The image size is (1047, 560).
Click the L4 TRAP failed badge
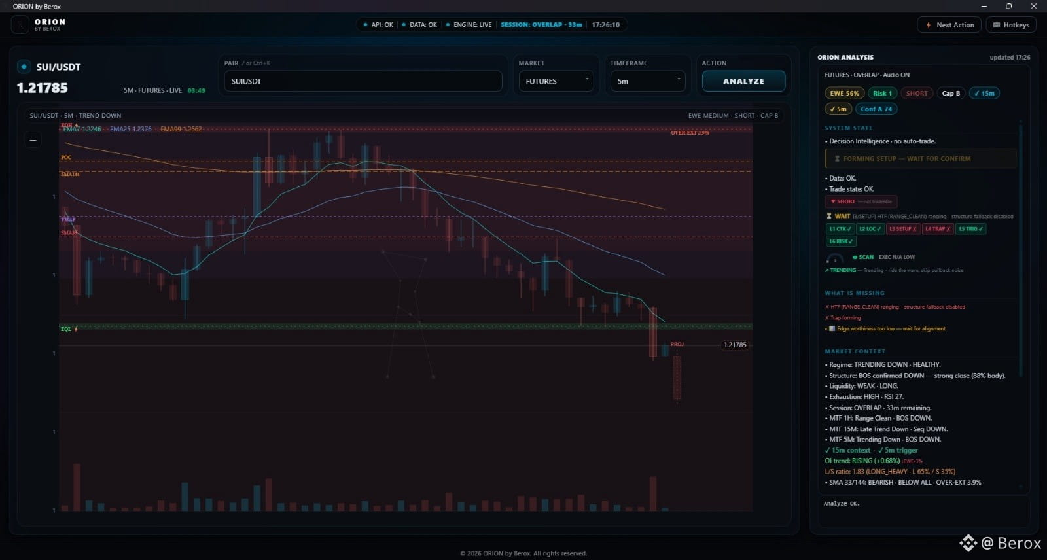tap(937, 229)
